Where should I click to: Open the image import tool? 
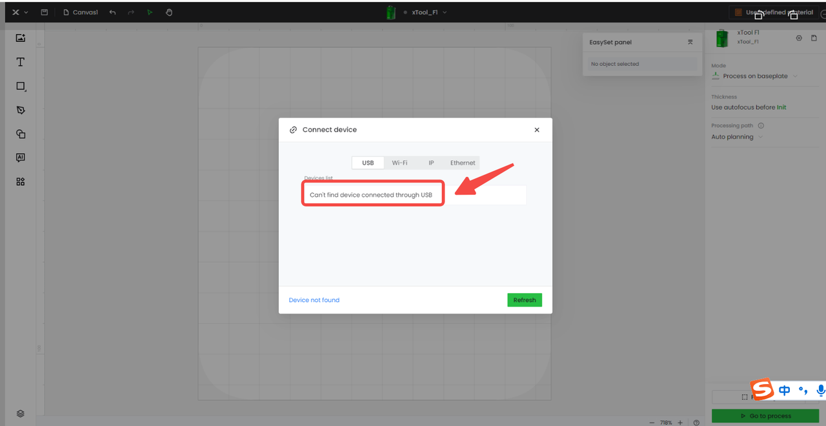click(21, 38)
